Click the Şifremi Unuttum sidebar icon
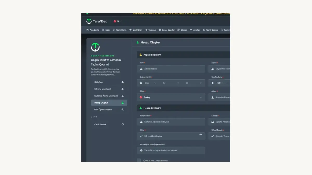 coord(123,89)
